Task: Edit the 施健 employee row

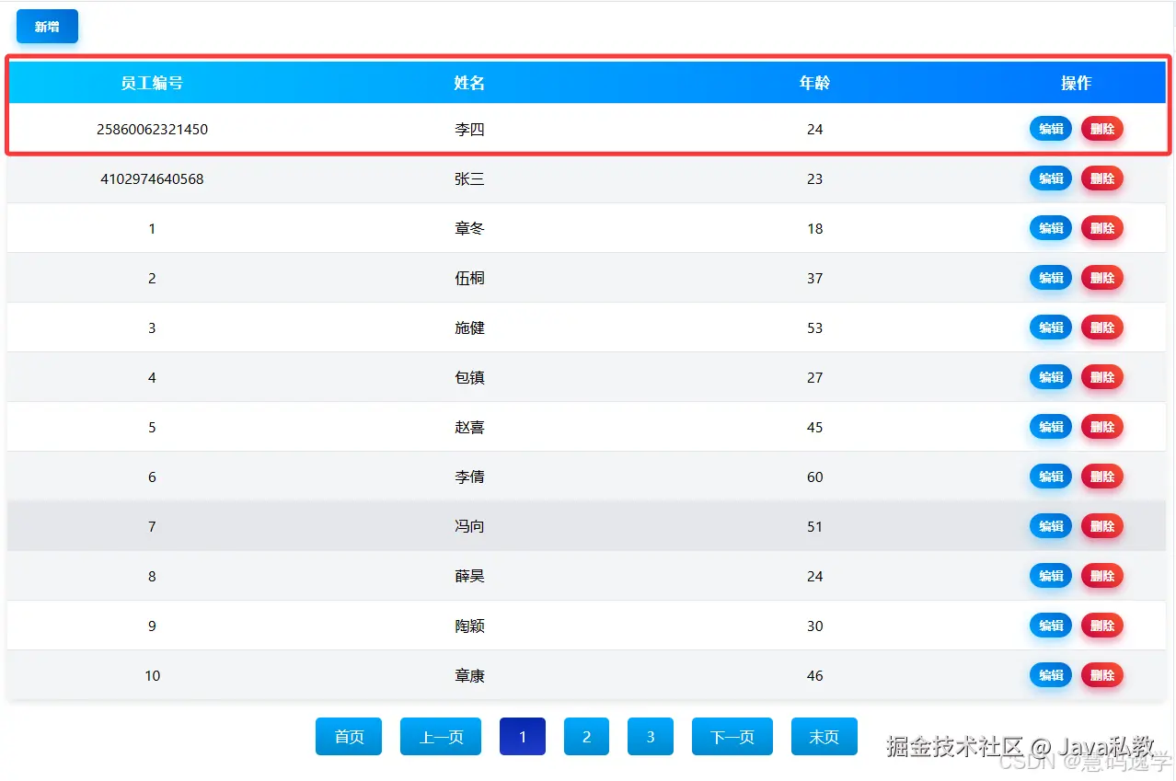Action: pyautogui.click(x=1051, y=327)
